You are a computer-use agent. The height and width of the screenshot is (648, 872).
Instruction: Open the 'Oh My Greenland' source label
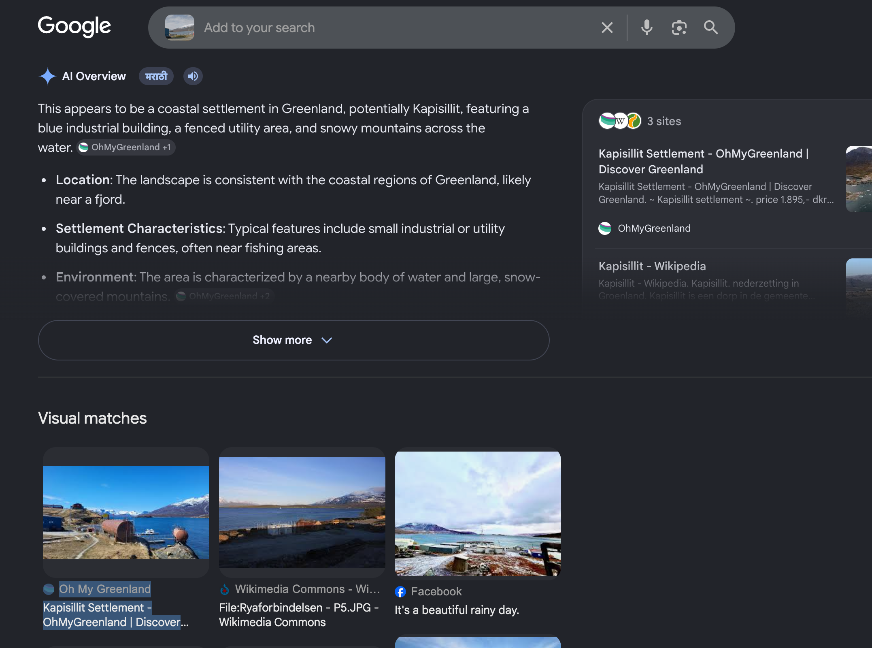pos(105,589)
